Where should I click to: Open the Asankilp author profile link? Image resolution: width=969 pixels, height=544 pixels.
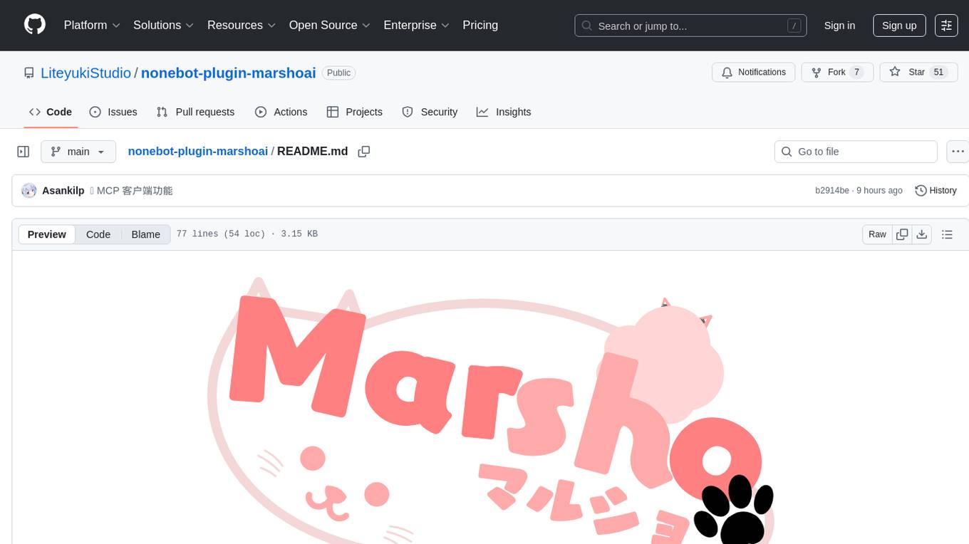pyautogui.click(x=63, y=191)
